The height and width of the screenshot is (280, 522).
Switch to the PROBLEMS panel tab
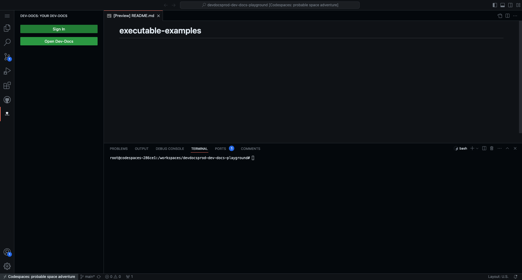[x=118, y=149]
